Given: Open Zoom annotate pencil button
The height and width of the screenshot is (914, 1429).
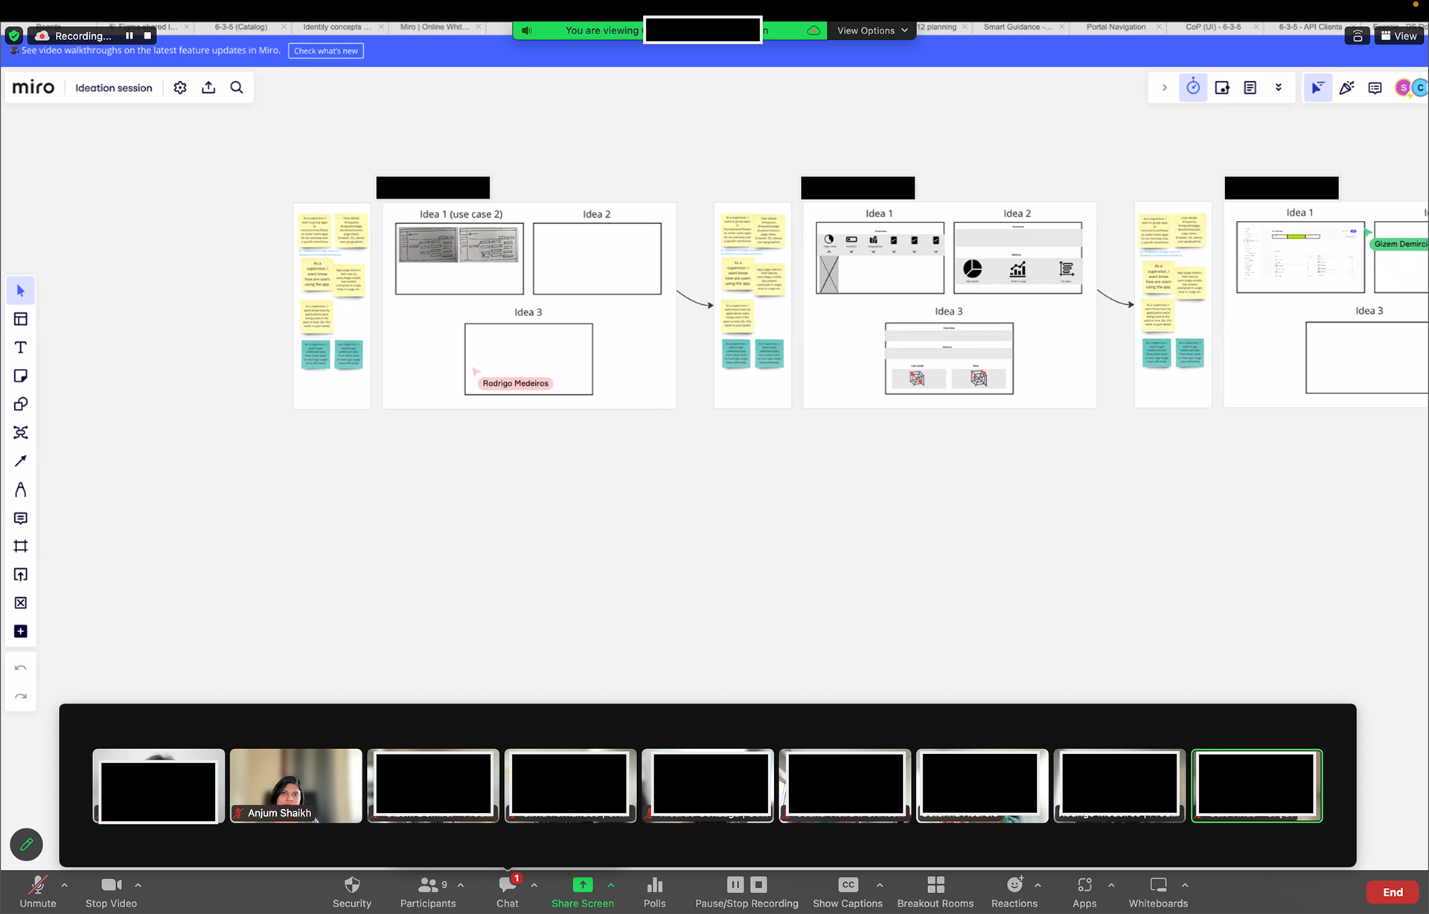Looking at the screenshot, I should (27, 845).
